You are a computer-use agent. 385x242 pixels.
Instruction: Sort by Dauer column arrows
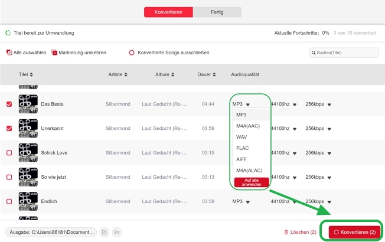tap(213, 75)
